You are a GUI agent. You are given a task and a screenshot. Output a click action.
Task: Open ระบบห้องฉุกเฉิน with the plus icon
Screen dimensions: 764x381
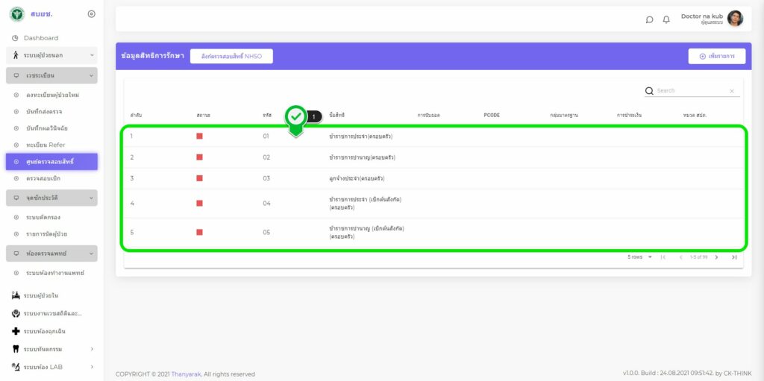[16, 331]
